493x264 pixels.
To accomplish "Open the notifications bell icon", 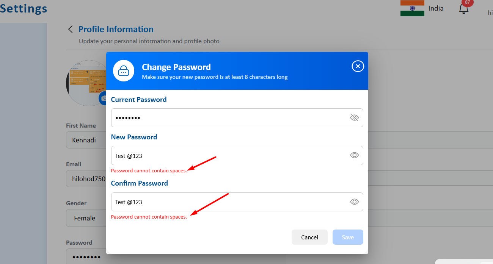I will pyautogui.click(x=463, y=9).
